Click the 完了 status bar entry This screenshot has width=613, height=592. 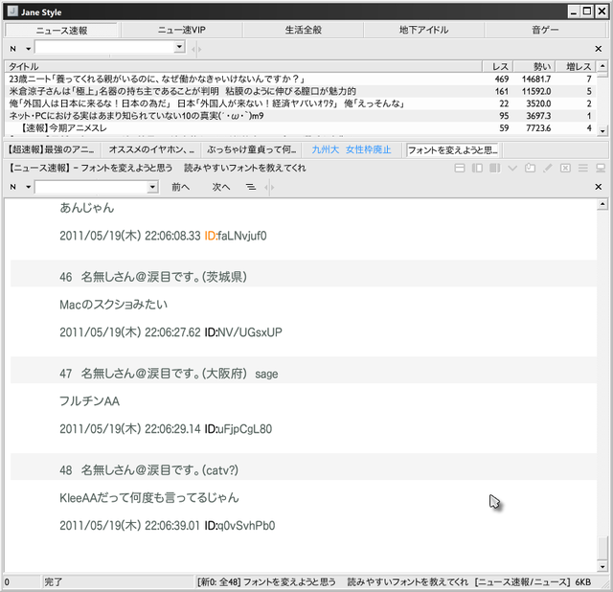click(x=54, y=582)
